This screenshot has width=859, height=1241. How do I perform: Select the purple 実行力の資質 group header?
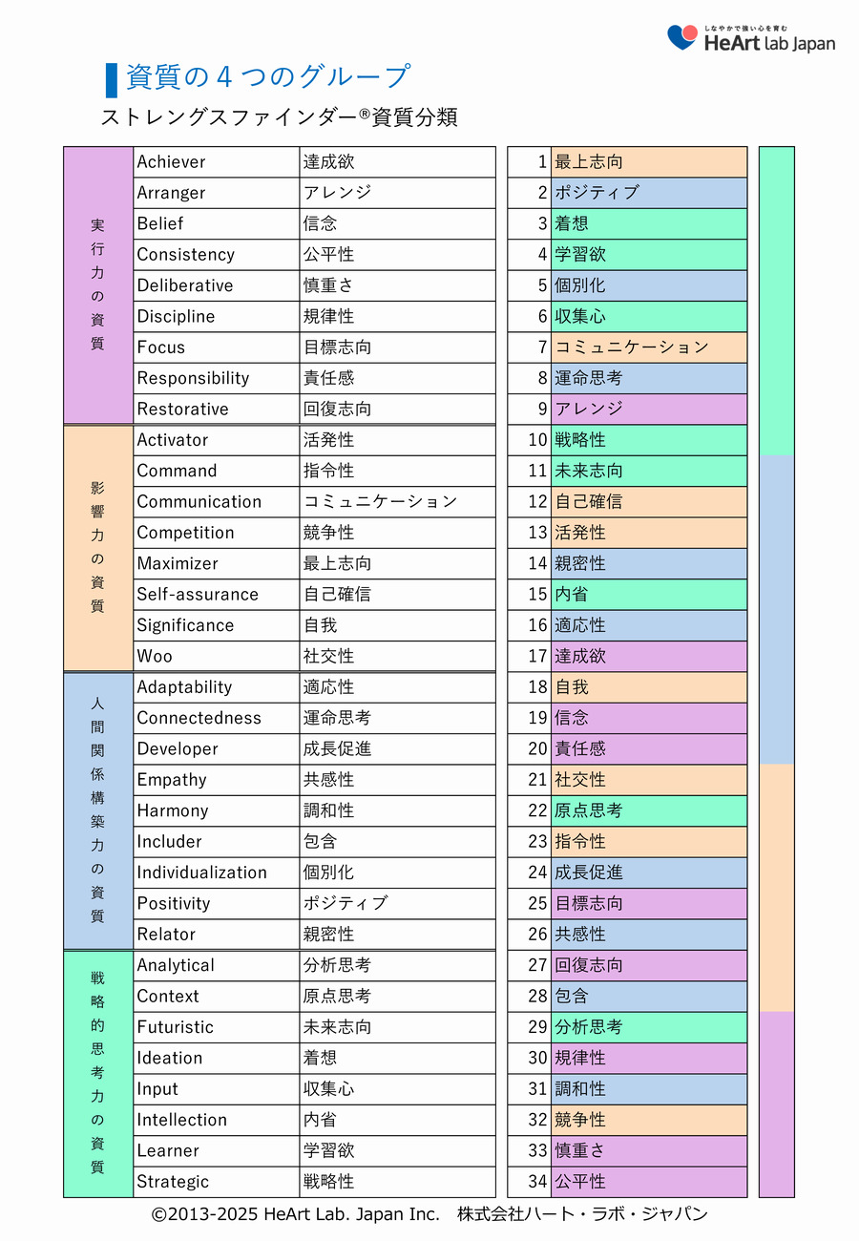pos(98,285)
